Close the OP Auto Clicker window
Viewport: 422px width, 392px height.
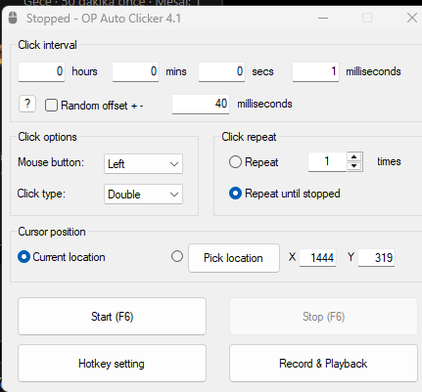tap(412, 18)
